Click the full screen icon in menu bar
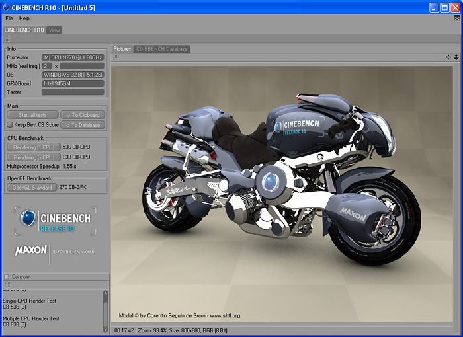The height and width of the screenshot is (337, 463). pyautogui.click(x=457, y=19)
